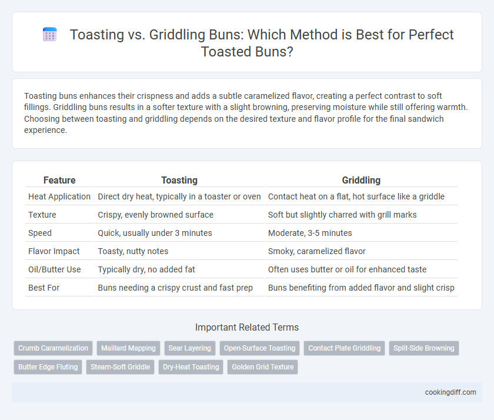
Task: Select the Split-Side Browning tag
Action: (424, 348)
